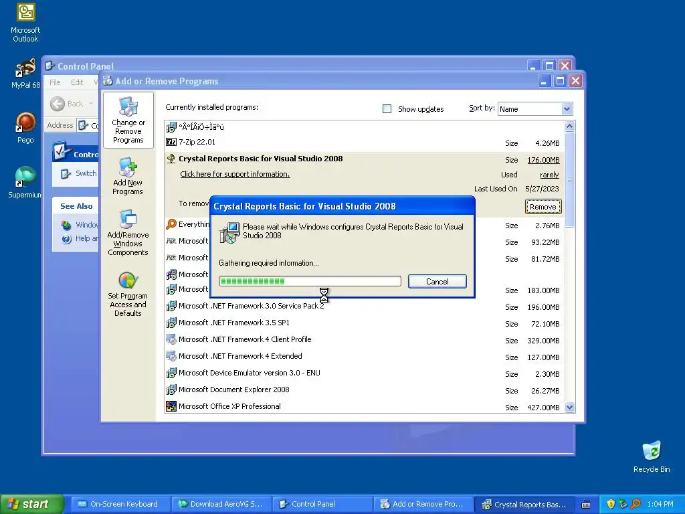685x514 pixels.
Task: Open the Sort by Name dropdown
Action: [x=567, y=109]
